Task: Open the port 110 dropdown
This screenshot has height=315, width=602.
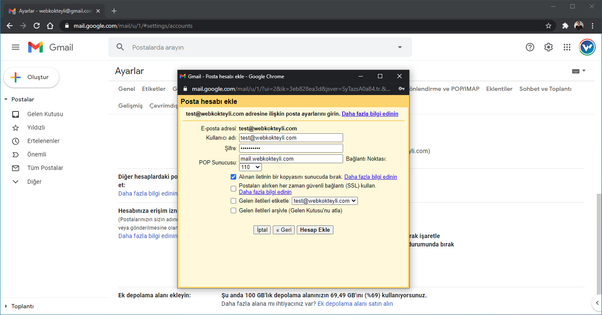Action: (x=250, y=167)
